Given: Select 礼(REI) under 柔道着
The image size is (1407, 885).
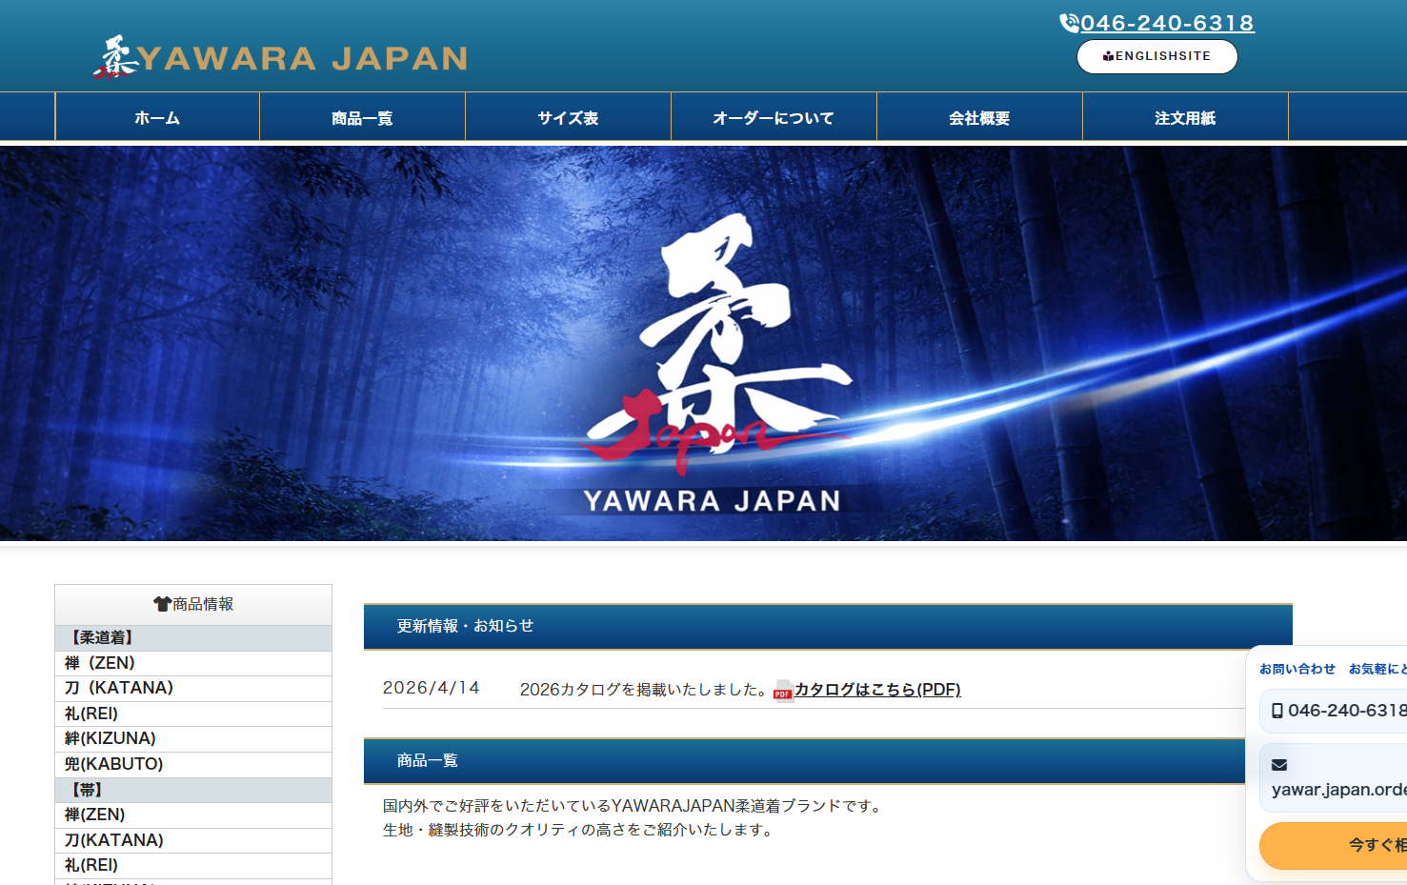Looking at the screenshot, I should point(193,714).
